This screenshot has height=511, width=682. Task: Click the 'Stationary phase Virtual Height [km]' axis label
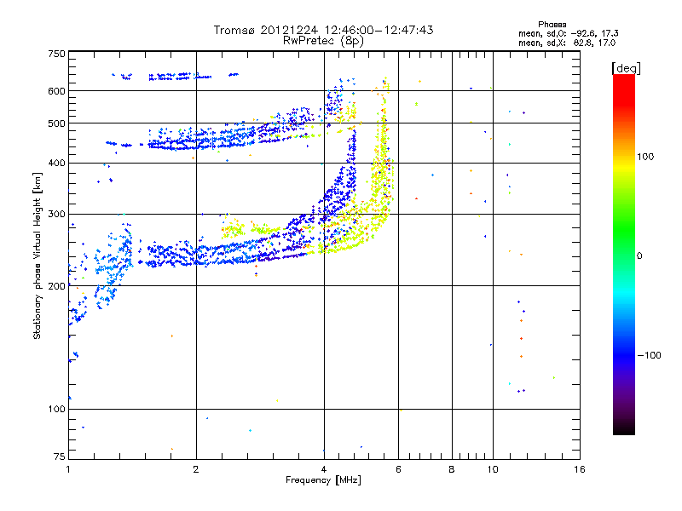[37, 256]
